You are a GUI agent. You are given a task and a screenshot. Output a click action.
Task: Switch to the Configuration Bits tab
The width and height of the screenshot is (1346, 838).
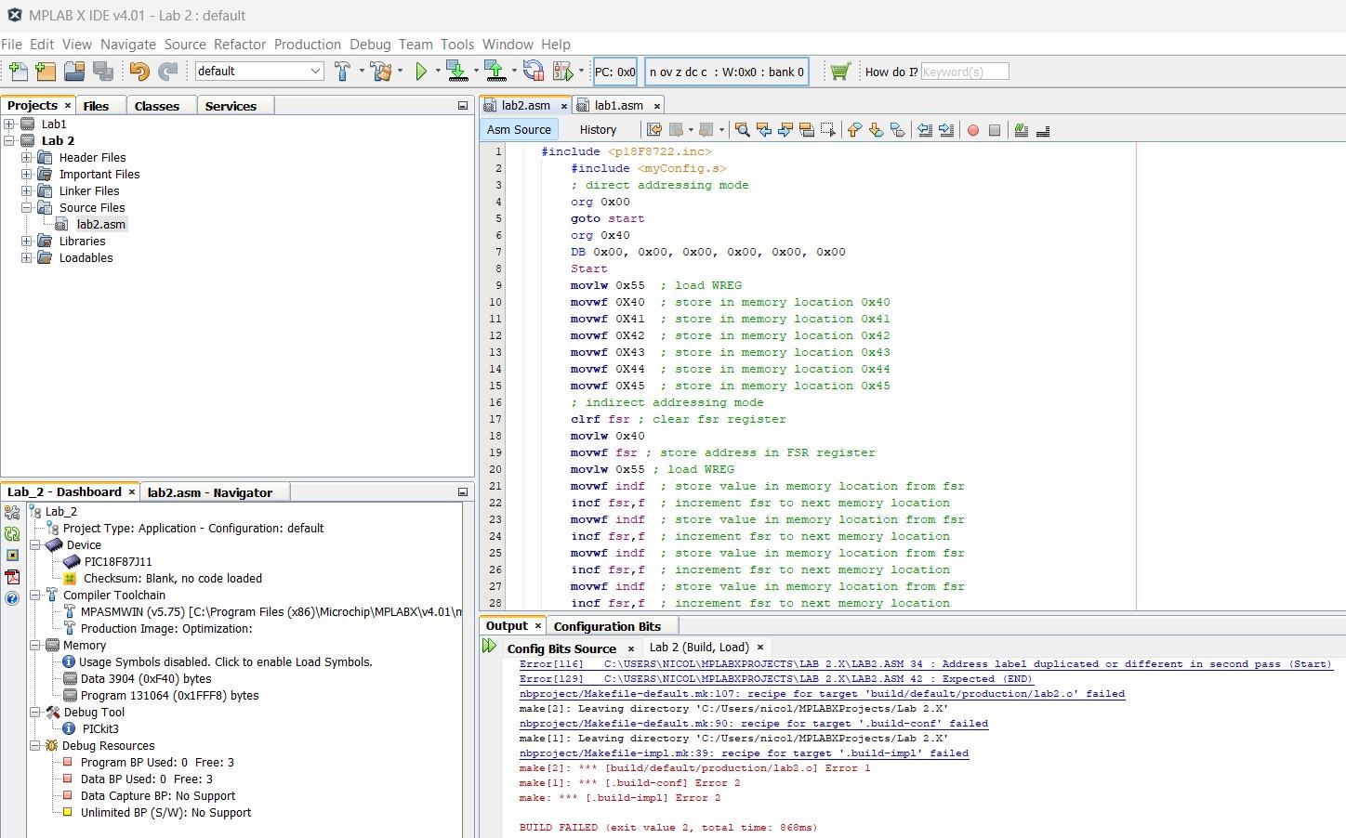click(x=609, y=625)
